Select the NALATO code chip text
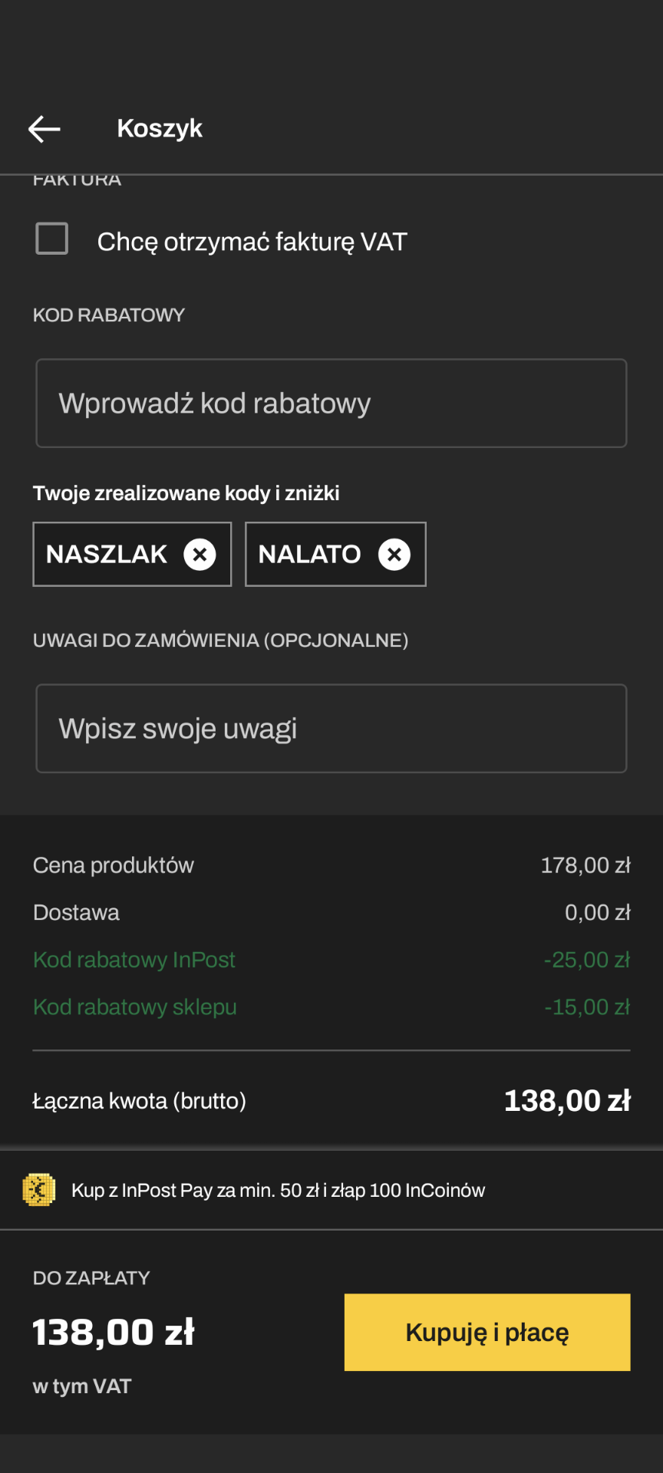 pos(309,554)
